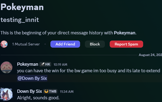Viewport: 162px width, 102px height.
Task: Click the Report Spam button
Action: (x=126, y=44)
